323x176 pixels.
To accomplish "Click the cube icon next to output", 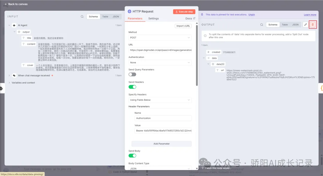I will pyautogui.click(x=19, y=32).
